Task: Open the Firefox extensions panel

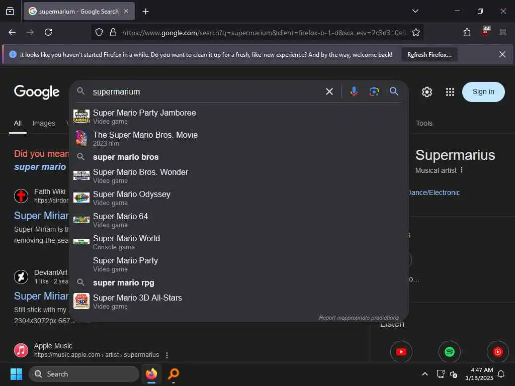Action: click(467, 33)
